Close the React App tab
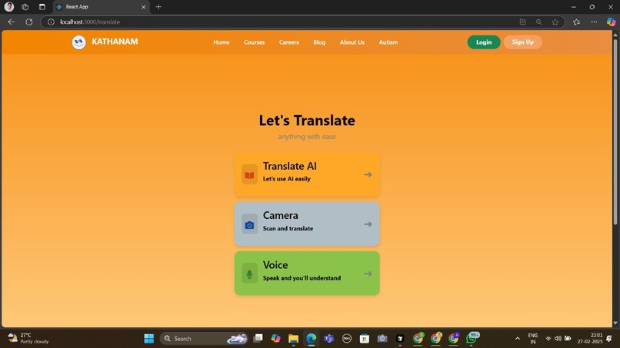This screenshot has height=348, width=620. click(x=144, y=7)
